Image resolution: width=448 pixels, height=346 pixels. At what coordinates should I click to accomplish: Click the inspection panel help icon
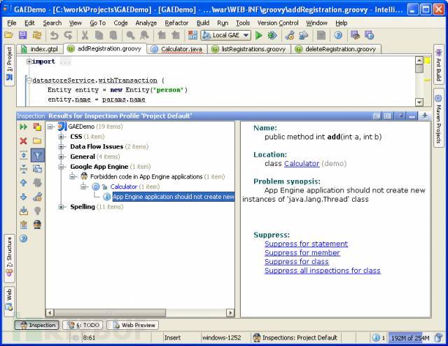tap(23, 238)
